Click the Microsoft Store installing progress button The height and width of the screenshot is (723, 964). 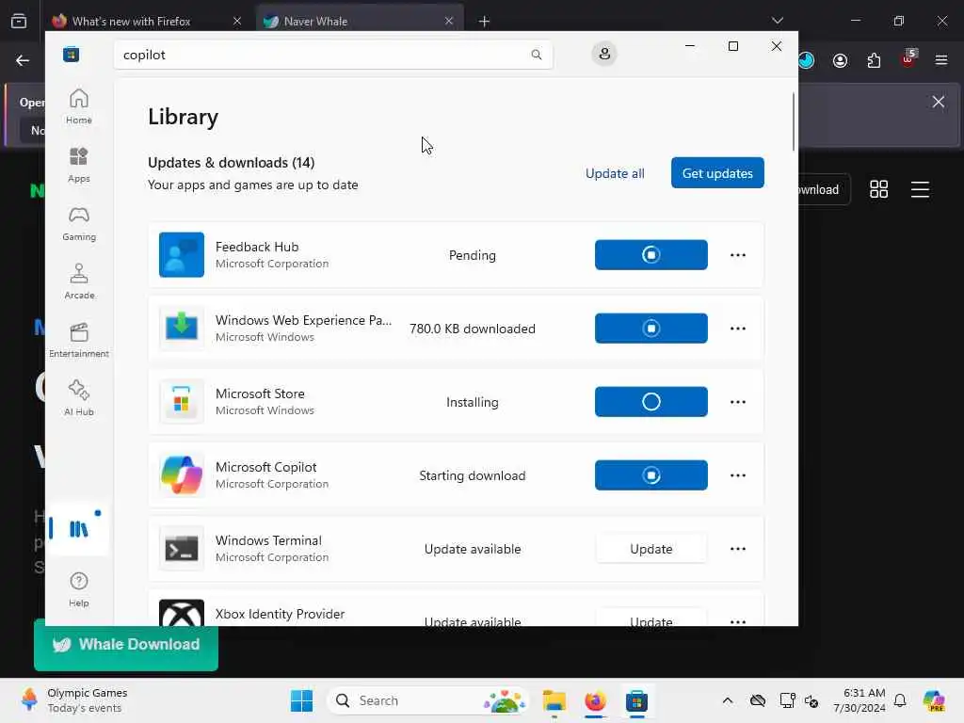tap(651, 401)
